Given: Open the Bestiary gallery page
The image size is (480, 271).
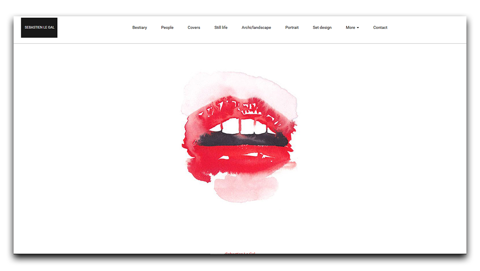Looking at the screenshot, I should [139, 28].
